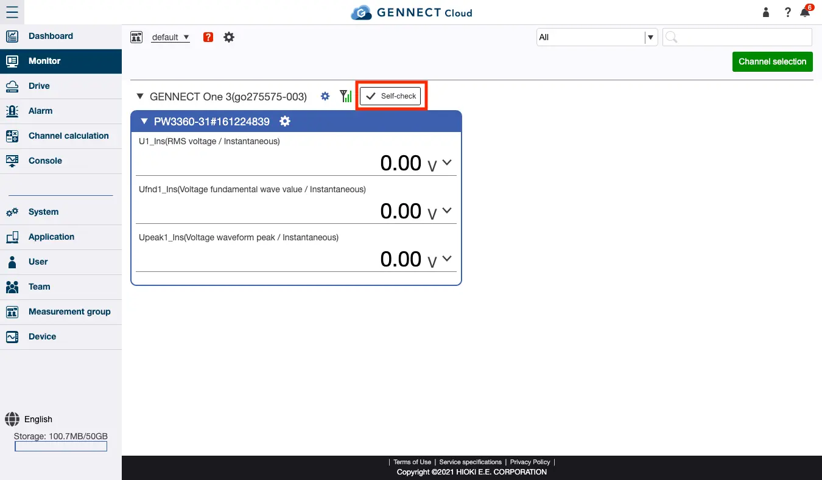Open the hamburger navigation menu

coord(13,12)
